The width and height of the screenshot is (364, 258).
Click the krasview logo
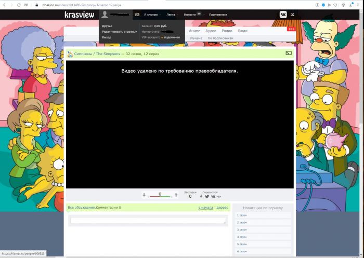80,15
